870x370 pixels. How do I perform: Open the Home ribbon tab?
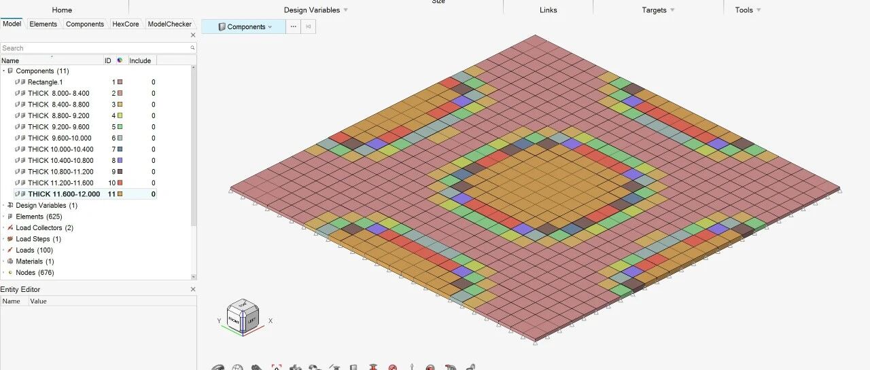pyautogui.click(x=62, y=10)
